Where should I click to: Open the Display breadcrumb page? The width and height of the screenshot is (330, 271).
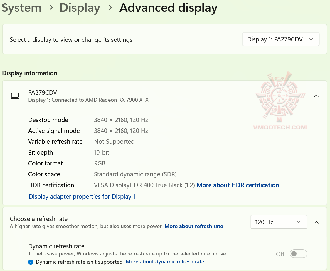tap(80, 8)
